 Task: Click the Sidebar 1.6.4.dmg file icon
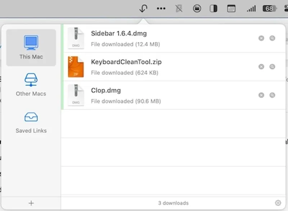tap(76, 38)
